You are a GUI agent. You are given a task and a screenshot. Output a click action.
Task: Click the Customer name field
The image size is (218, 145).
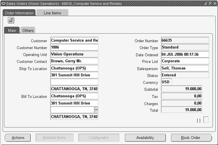74,40
